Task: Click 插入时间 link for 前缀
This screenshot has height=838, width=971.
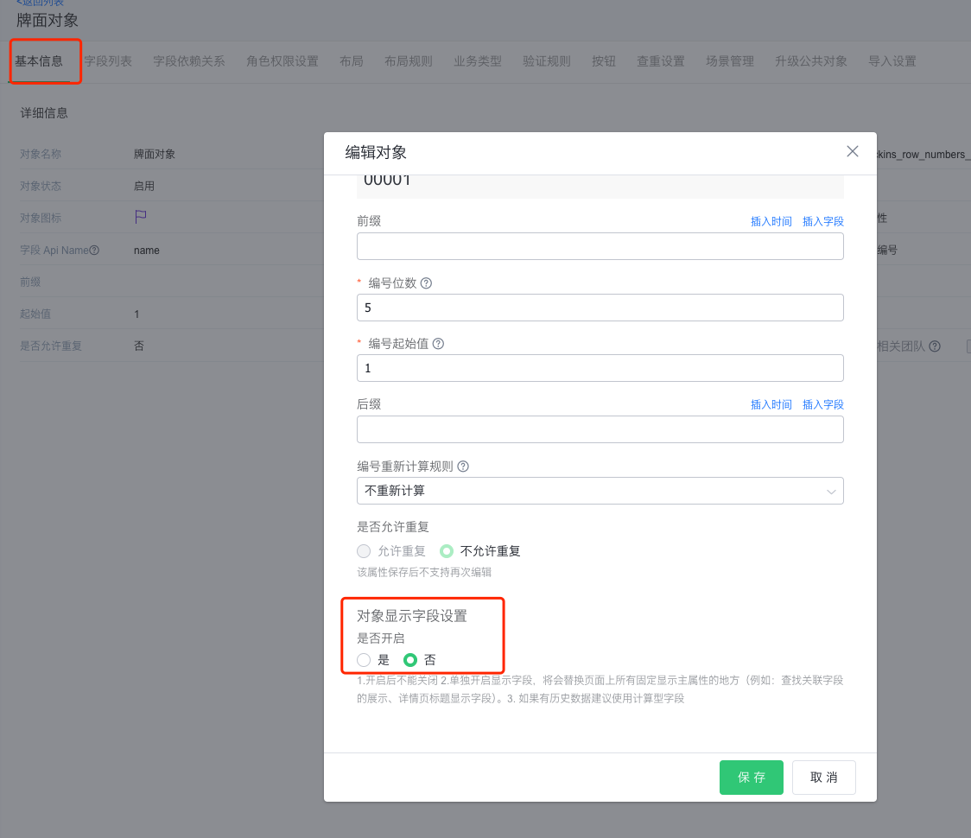Action: (x=771, y=221)
